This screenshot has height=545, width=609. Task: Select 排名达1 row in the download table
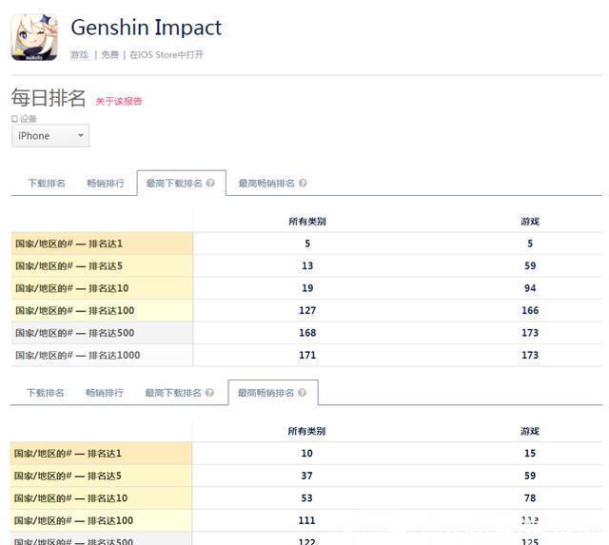pyautogui.click(x=306, y=243)
